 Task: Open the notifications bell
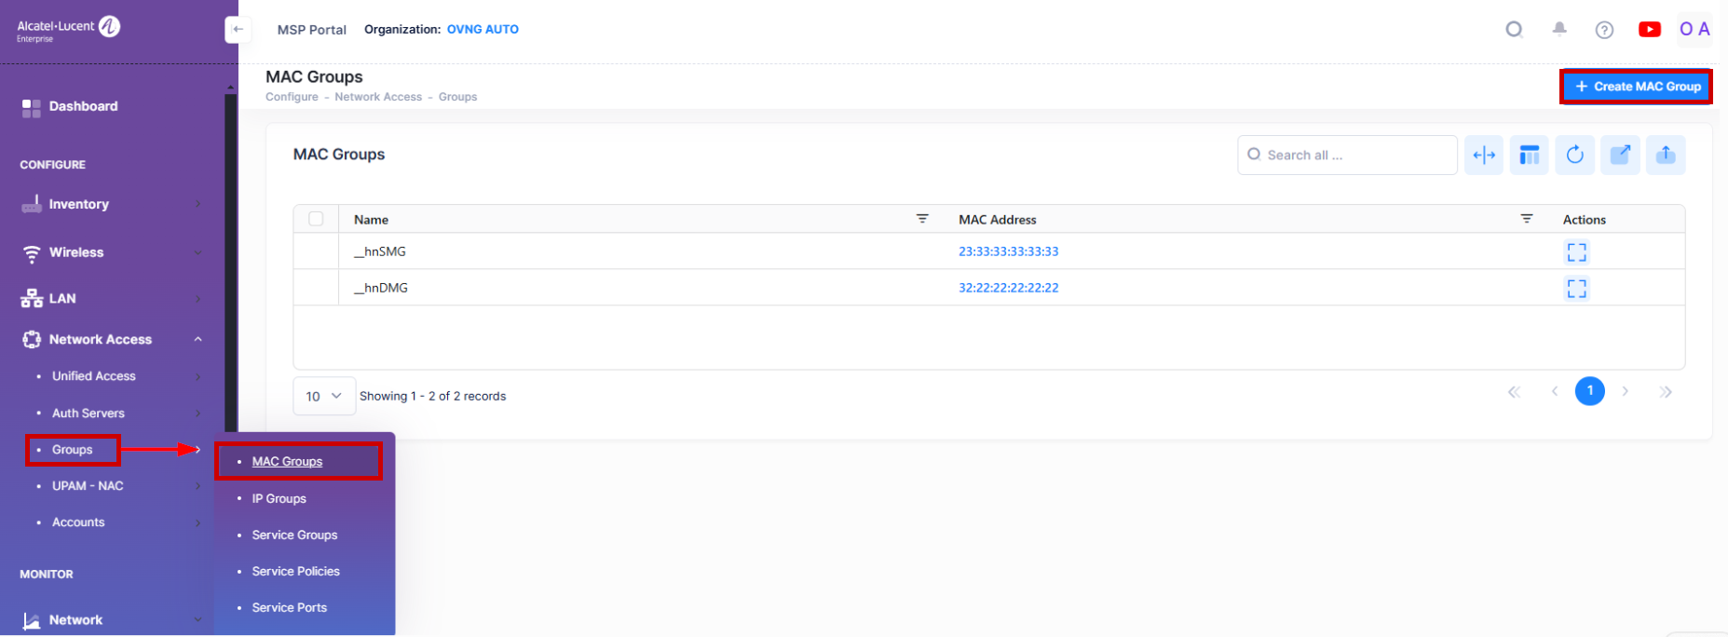[1559, 30]
